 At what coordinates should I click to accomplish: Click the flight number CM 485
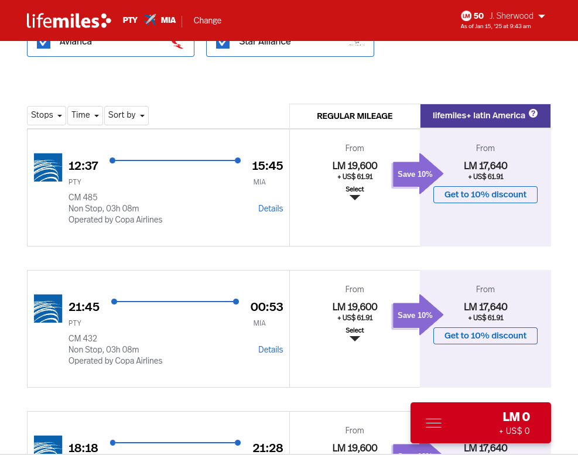(x=83, y=197)
